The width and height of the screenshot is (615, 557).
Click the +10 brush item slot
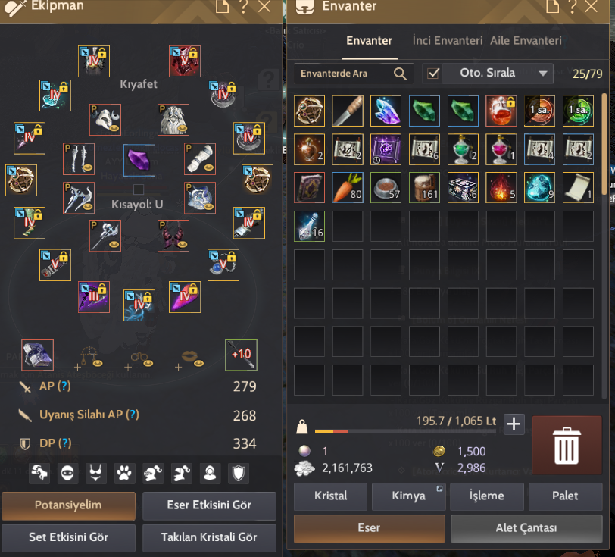coord(241,355)
